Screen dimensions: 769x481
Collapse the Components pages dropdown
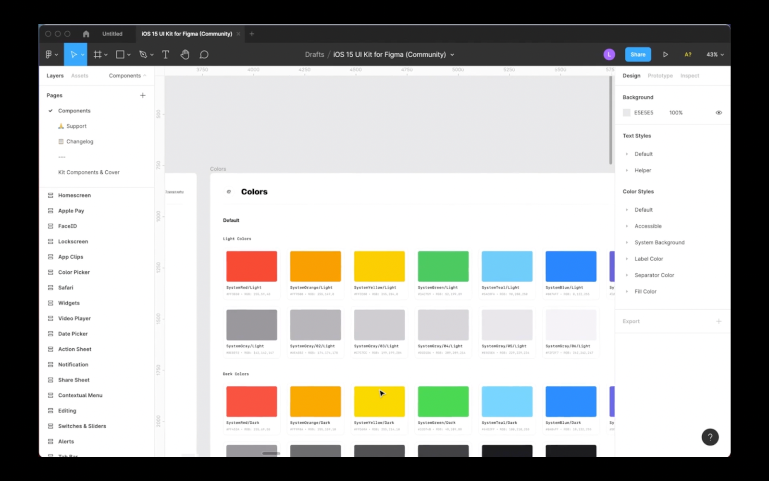point(128,76)
